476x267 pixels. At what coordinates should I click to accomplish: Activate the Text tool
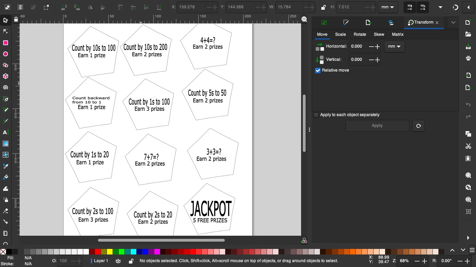(6, 132)
